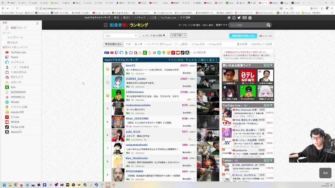Open Firefox from the Windows taskbar
This screenshot has height=188, width=335.
pos(21,185)
